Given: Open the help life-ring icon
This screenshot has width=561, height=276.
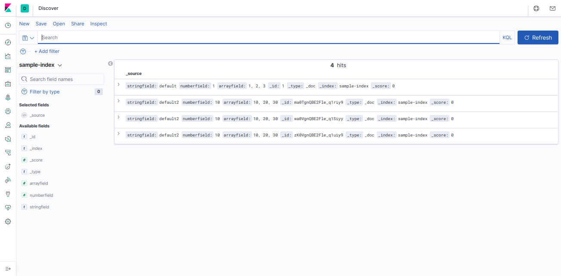Looking at the screenshot, I should pos(536,8).
